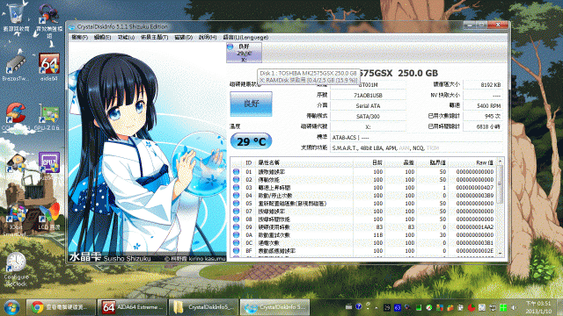Click the status orb of row 09
563x316 pixels.
pyautogui.click(x=237, y=227)
